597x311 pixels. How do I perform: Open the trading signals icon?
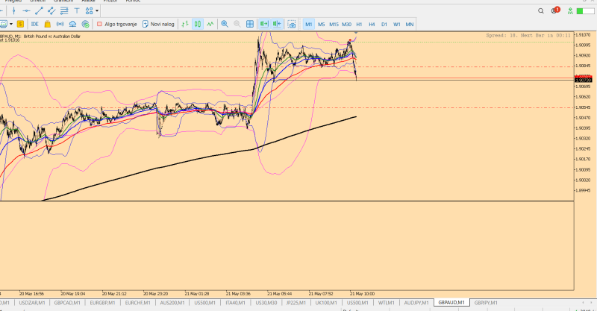(60, 24)
